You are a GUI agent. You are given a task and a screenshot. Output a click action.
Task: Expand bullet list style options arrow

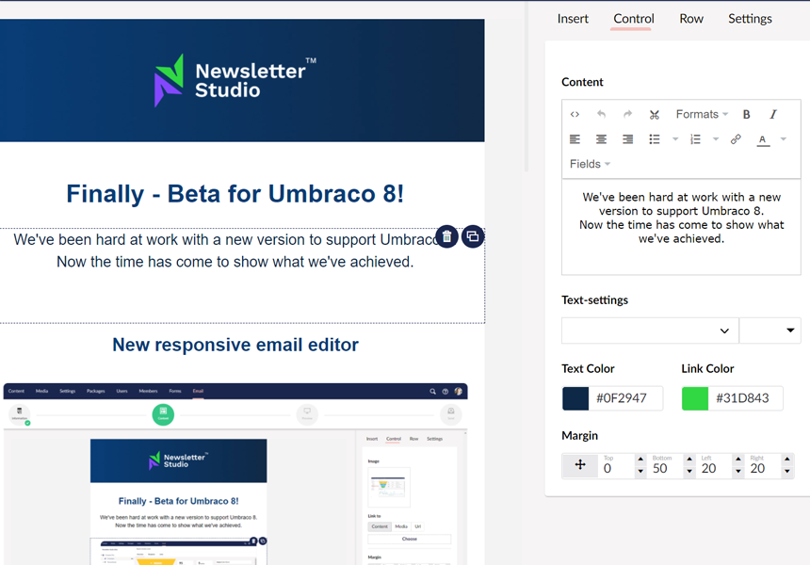point(675,139)
